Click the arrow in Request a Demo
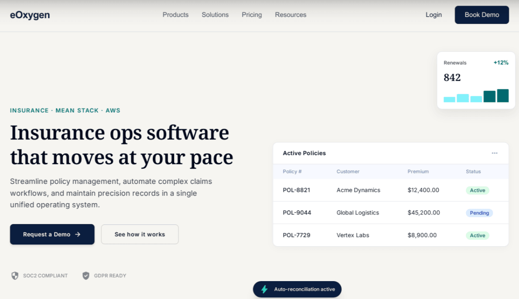 (78, 234)
